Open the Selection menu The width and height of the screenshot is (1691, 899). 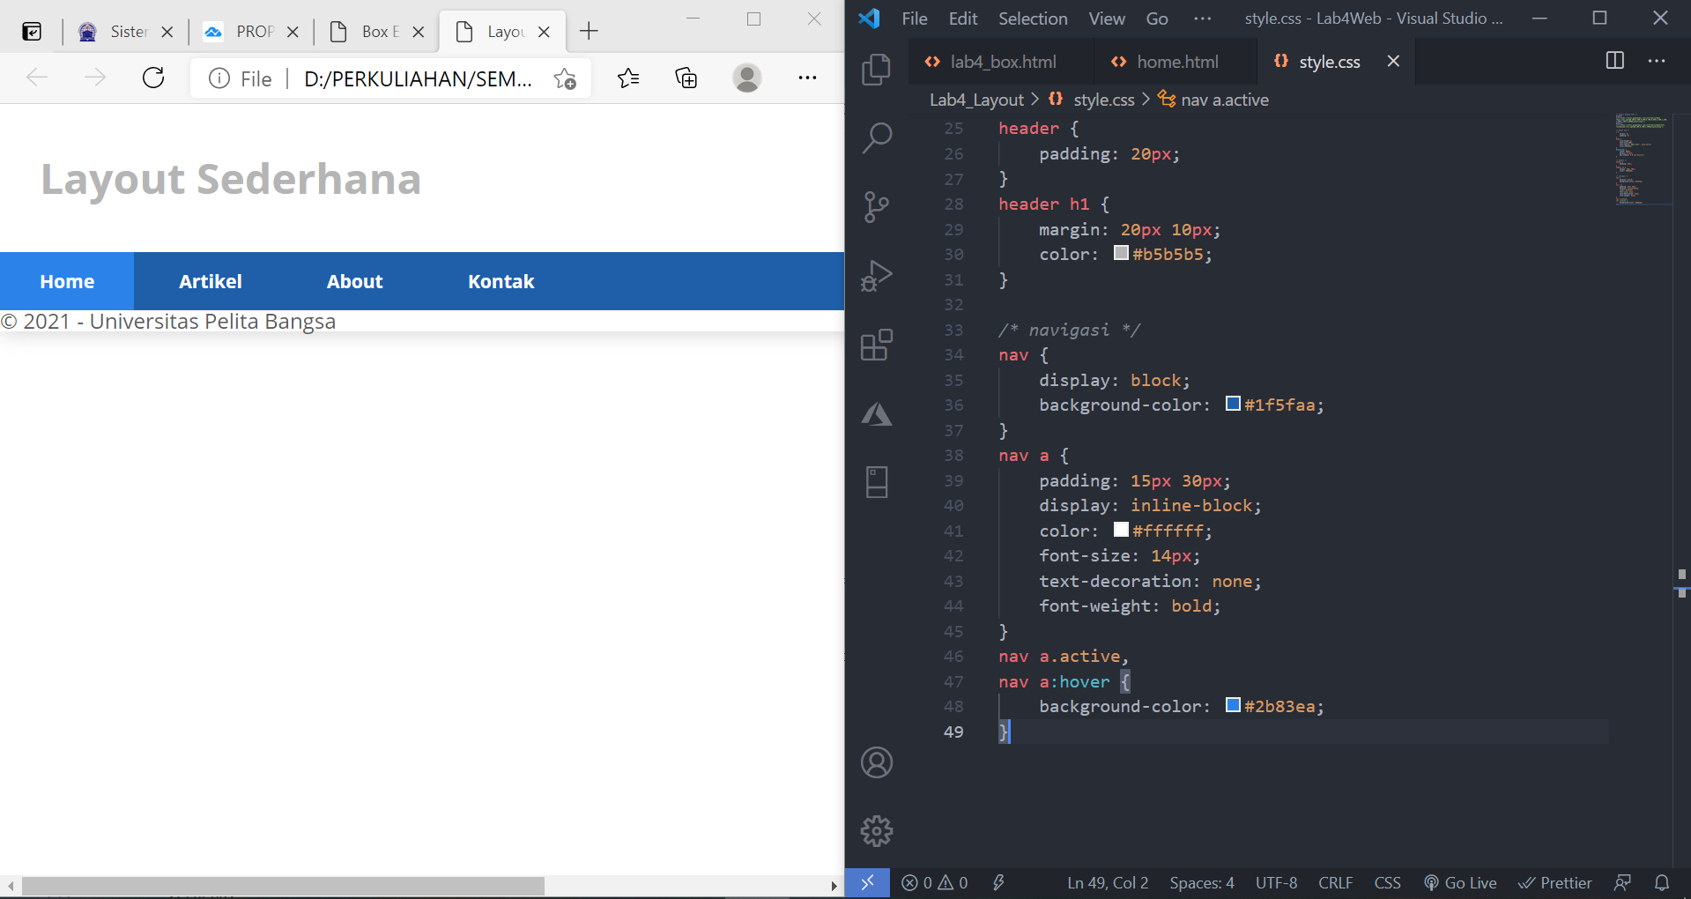pos(1032,18)
